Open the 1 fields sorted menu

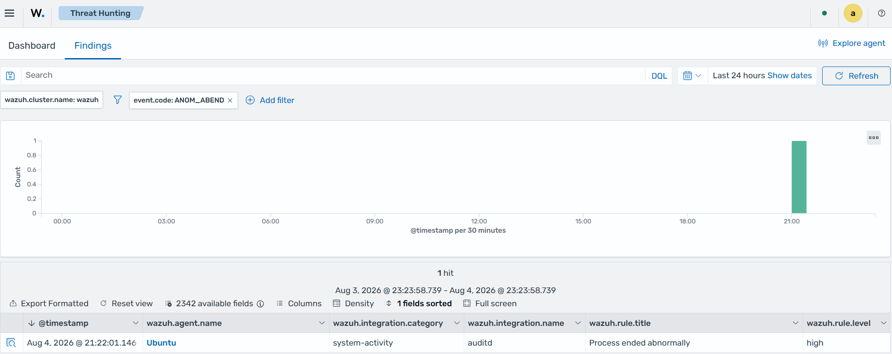[x=419, y=303]
